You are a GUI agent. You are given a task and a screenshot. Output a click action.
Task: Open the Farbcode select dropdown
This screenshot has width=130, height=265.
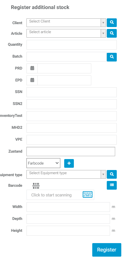pos(43,163)
